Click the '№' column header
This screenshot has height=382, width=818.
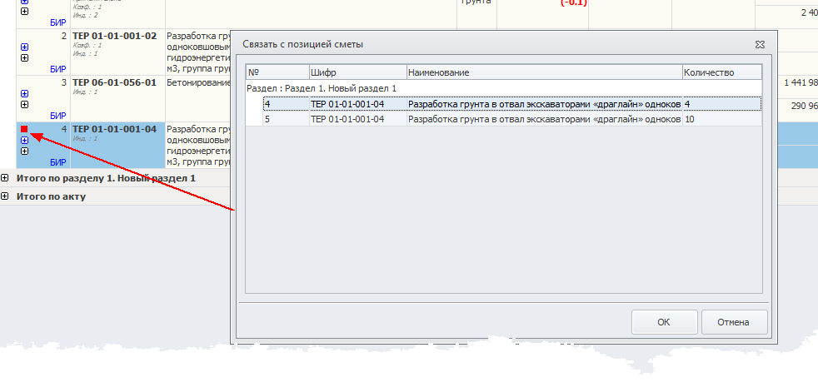coord(277,72)
